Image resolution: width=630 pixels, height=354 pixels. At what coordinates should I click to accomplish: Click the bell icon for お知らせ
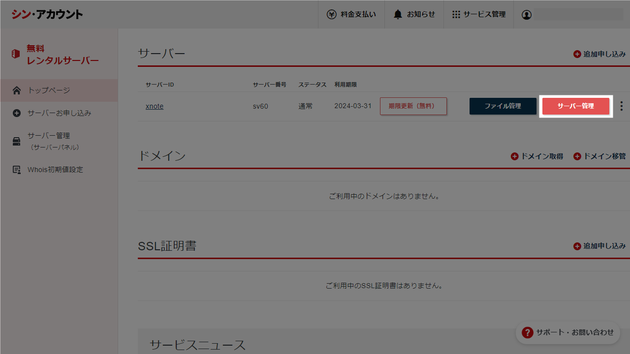(398, 14)
